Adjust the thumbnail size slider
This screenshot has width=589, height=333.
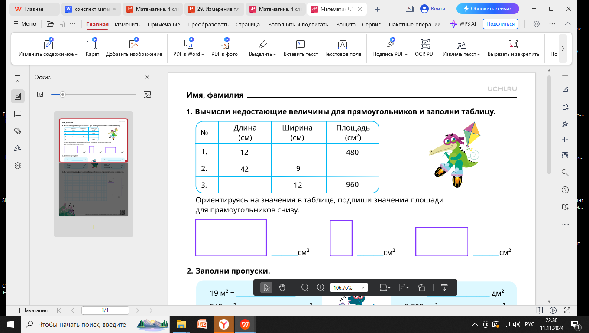coord(63,95)
